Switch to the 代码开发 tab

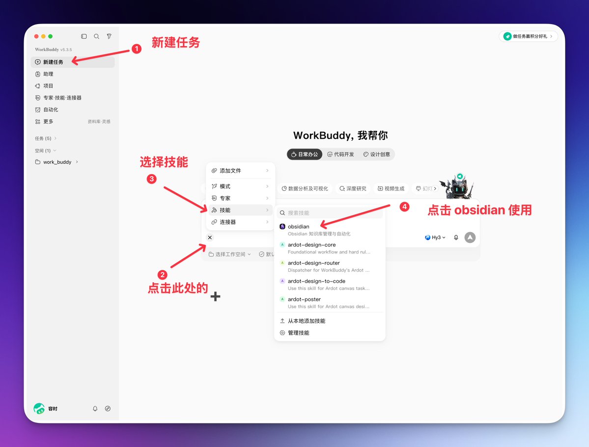[341, 154]
